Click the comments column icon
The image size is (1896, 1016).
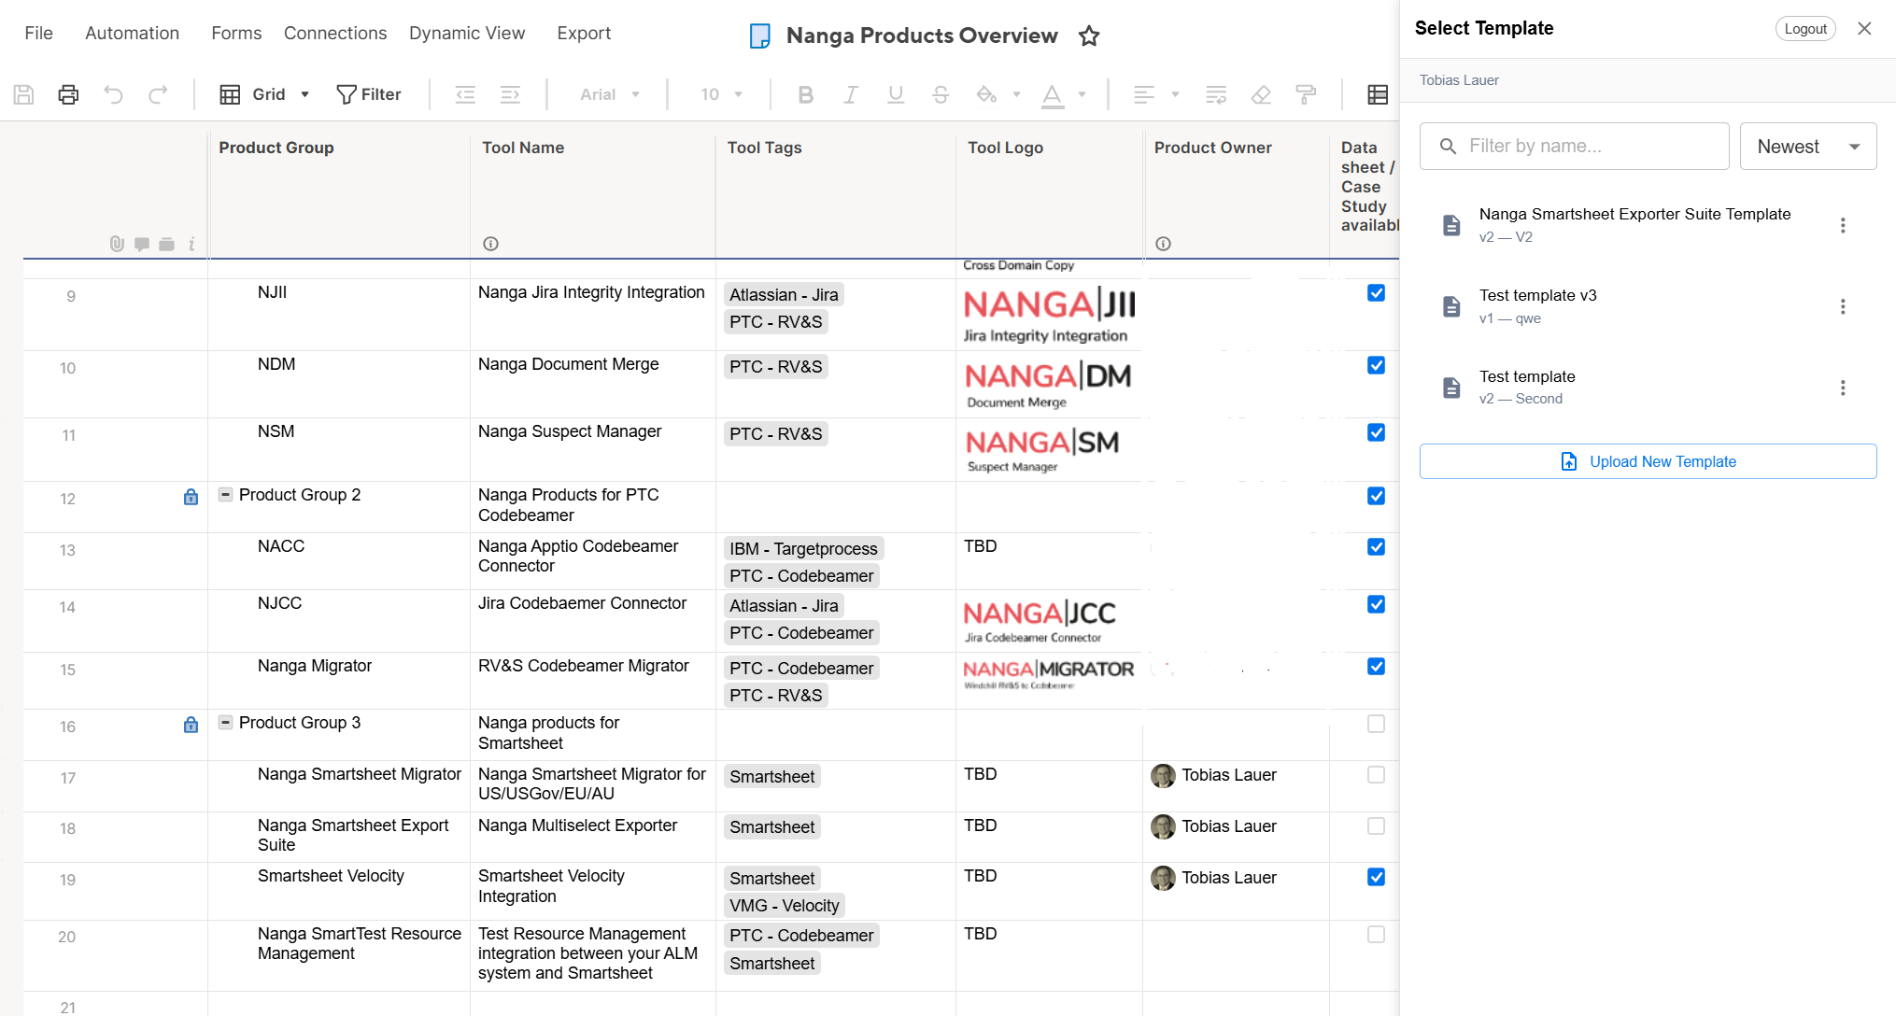(x=142, y=244)
